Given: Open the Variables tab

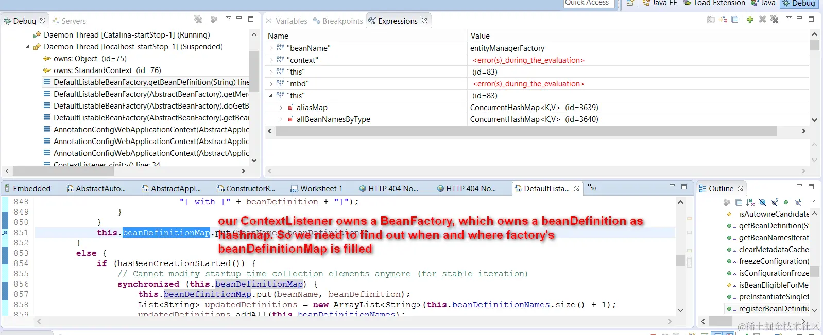Looking at the screenshot, I should 286,21.
